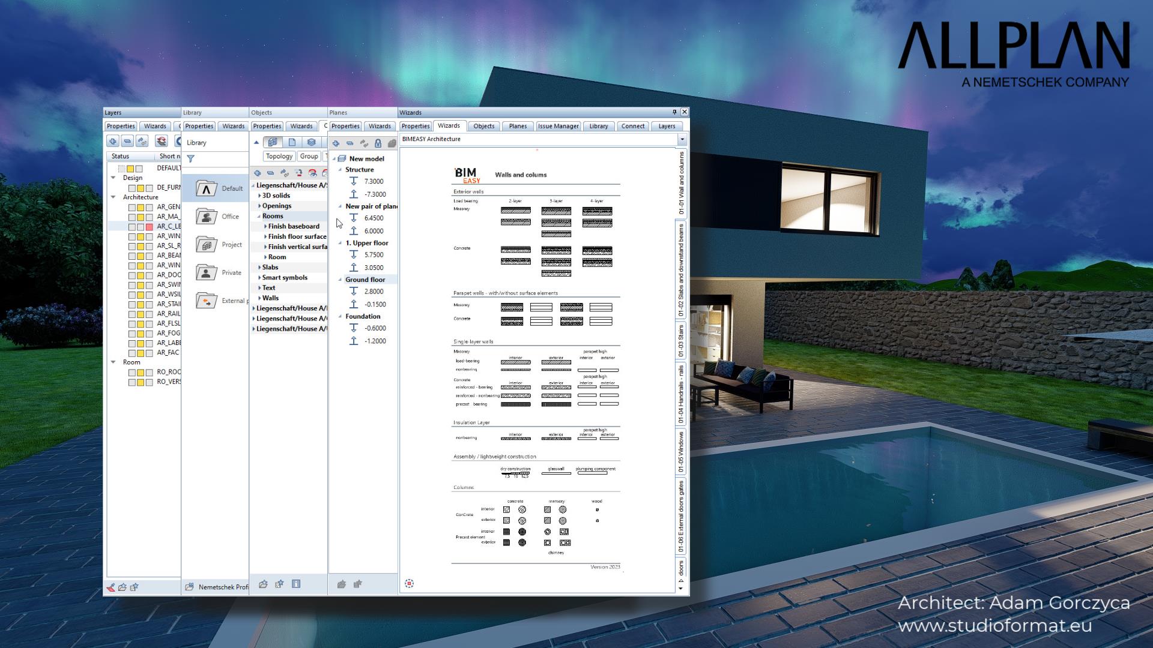
Task: Click save favorite icon at Layers bottom
Action: [x=135, y=587]
